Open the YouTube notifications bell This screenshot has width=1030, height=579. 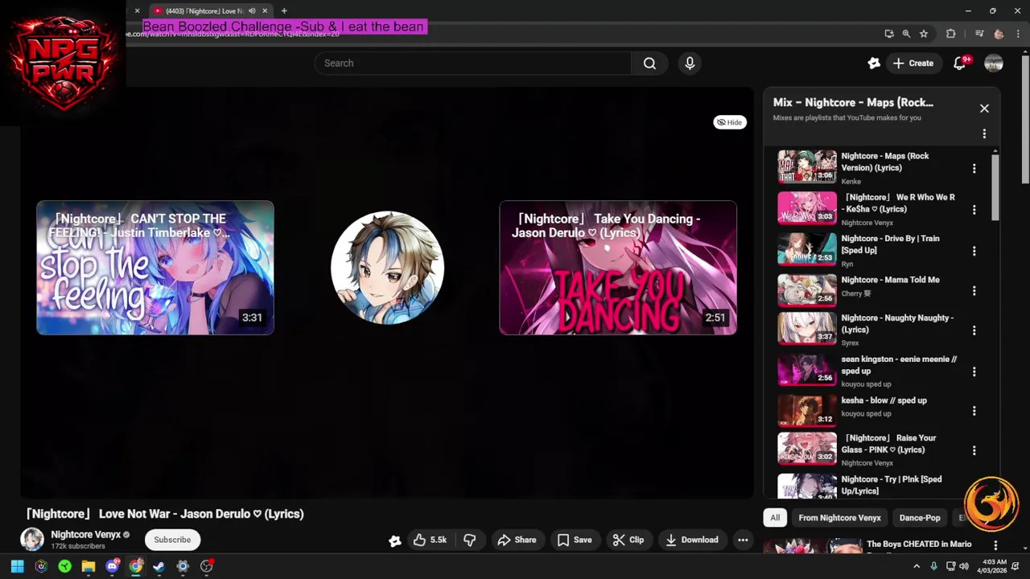click(959, 64)
